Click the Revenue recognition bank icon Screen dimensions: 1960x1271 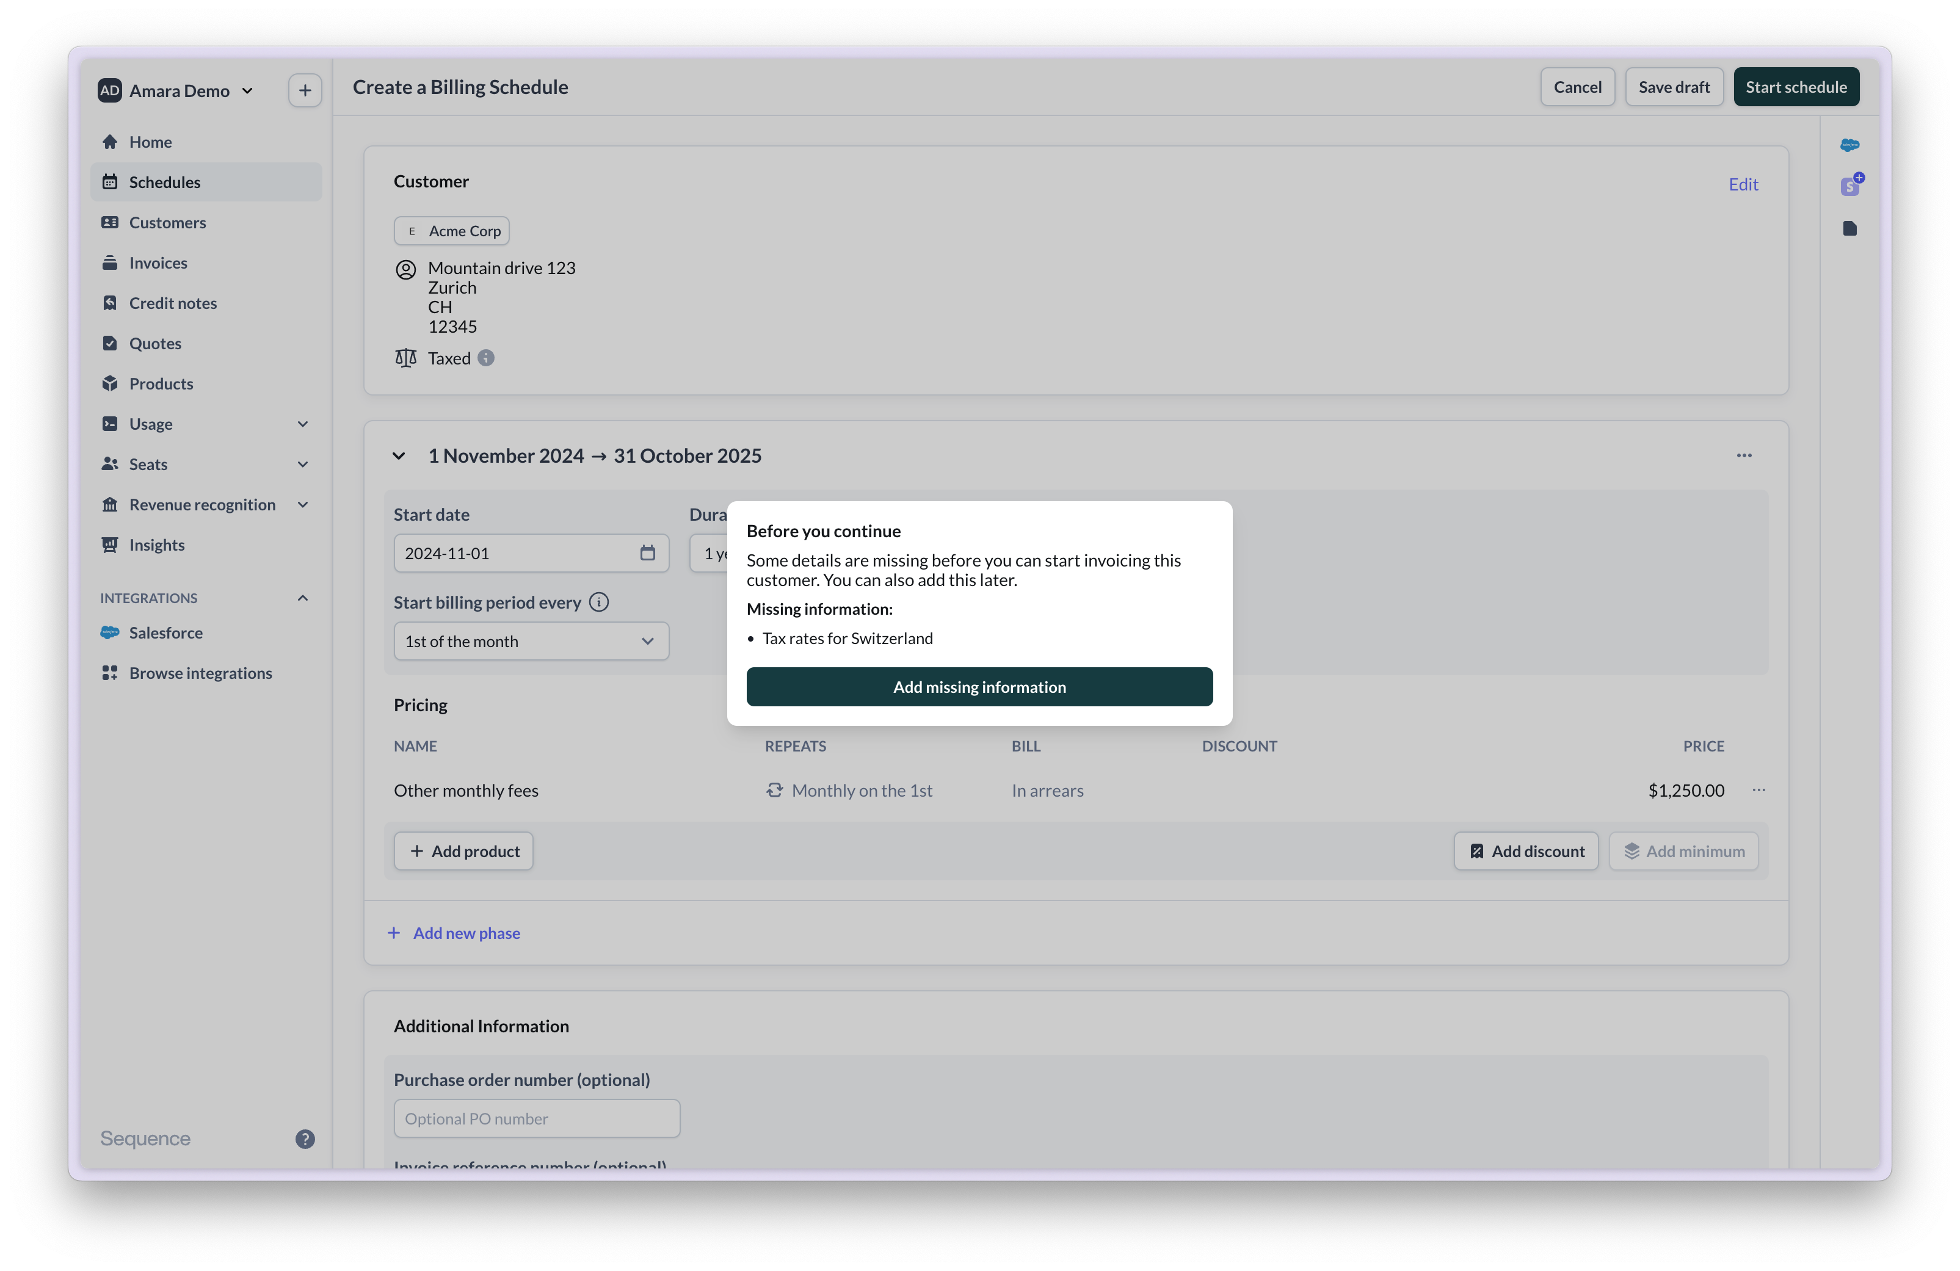pyautogui.click(x=109, y=505)
